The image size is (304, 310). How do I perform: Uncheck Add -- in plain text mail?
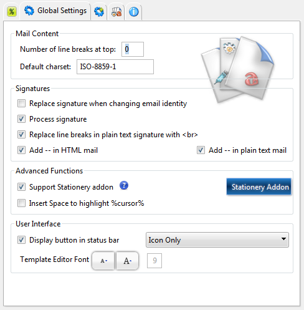[x=201, y=150]
